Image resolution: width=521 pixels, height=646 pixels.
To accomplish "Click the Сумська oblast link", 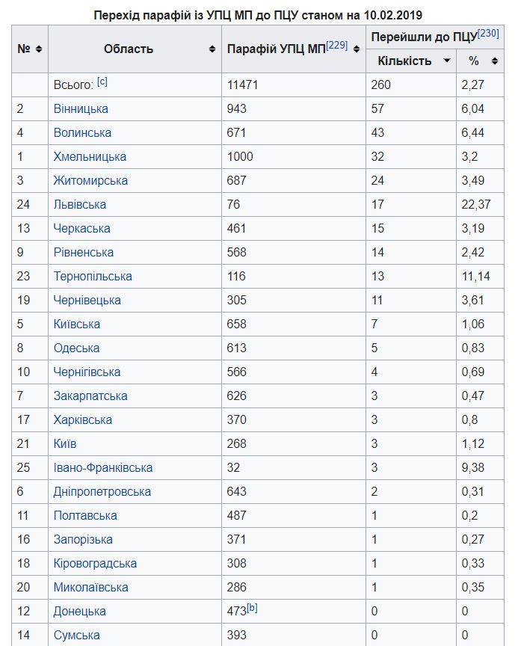I will [x=76, y=635].
